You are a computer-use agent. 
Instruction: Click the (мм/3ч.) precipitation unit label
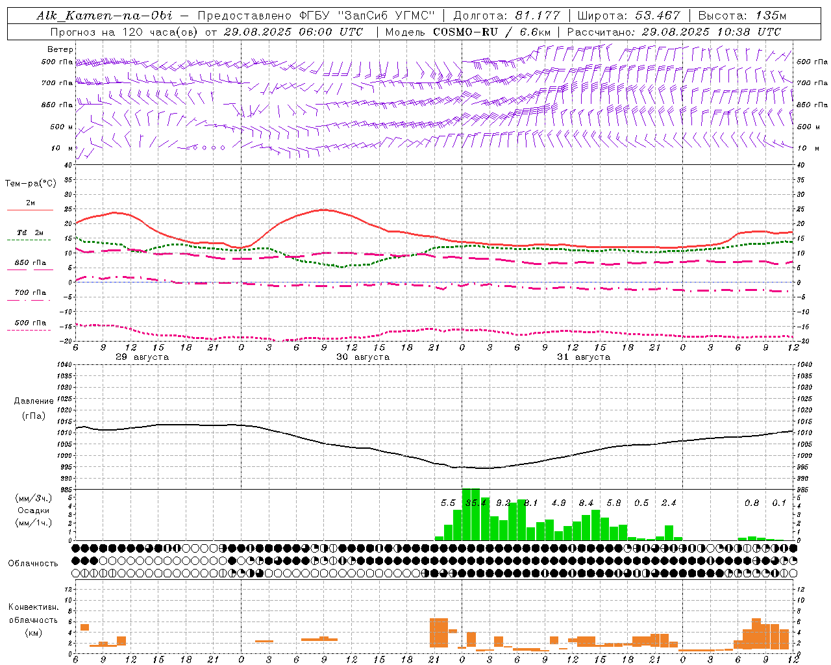[x=33, y=498]
